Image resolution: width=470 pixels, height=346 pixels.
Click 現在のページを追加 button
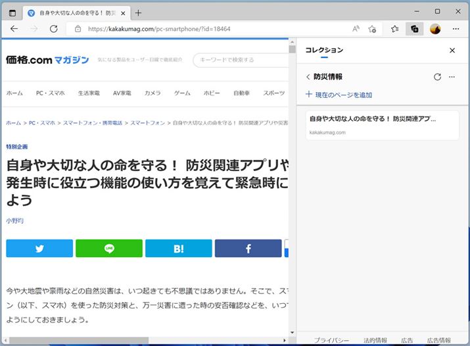tap(339, 95)
